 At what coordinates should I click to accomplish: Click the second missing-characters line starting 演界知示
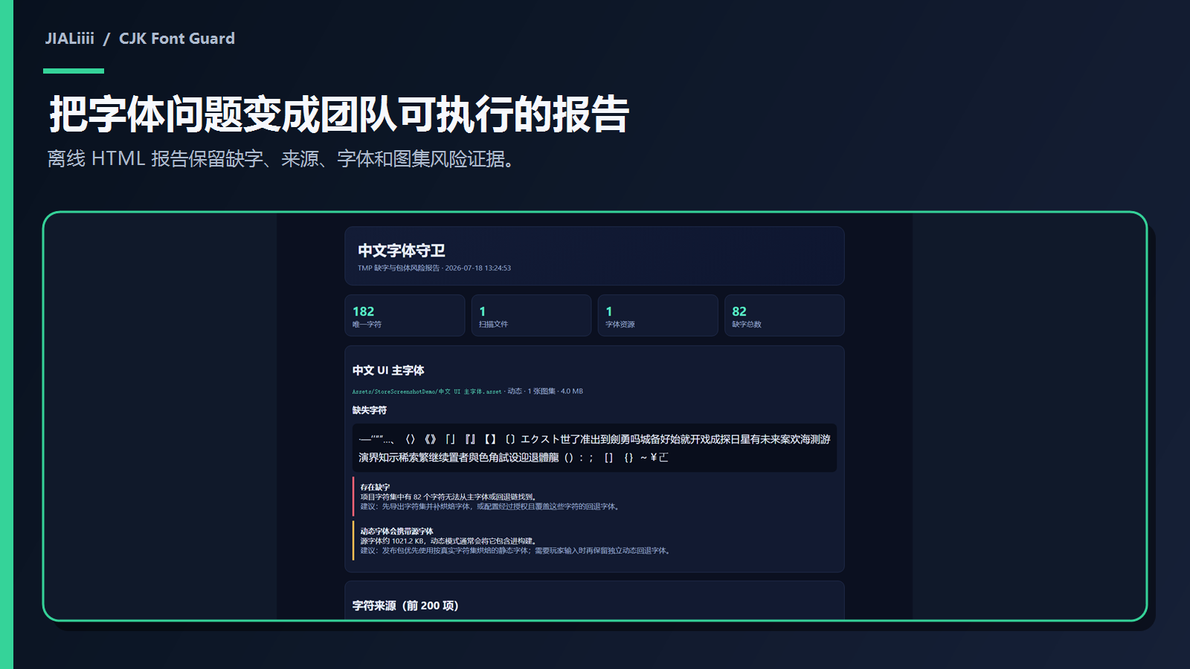(x=513, y=457)
